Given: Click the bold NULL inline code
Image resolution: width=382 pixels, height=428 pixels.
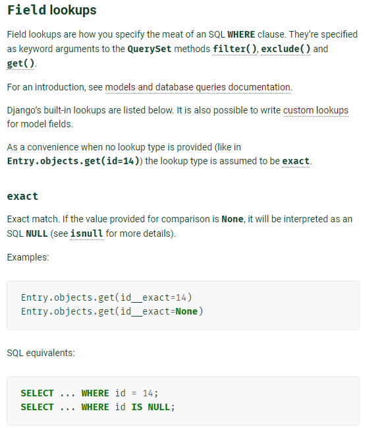Looking at the screenshot, I should pyautogui.click(x=36, y=233).
